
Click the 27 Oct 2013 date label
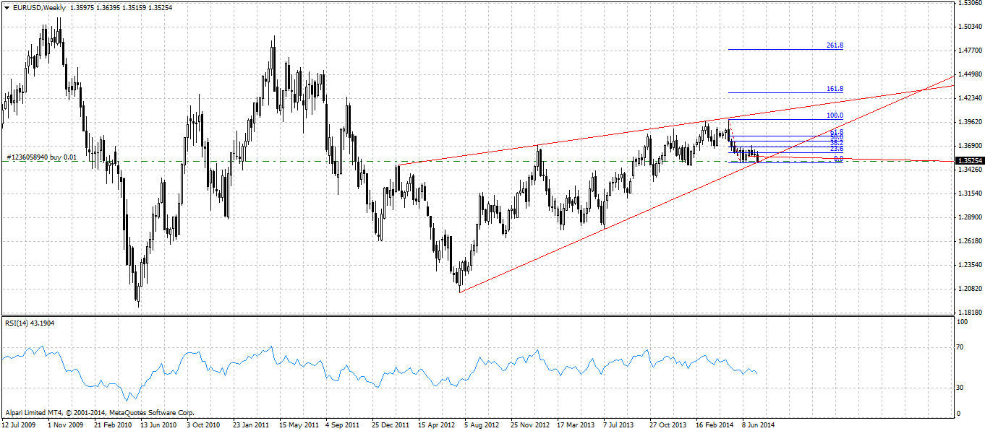[669, 425]
